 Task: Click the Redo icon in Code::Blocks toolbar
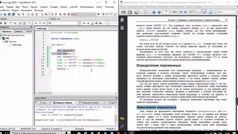coord(23,14)
